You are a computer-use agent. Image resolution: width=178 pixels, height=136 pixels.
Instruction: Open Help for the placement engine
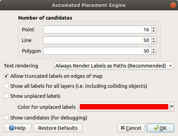coord(18,128)
